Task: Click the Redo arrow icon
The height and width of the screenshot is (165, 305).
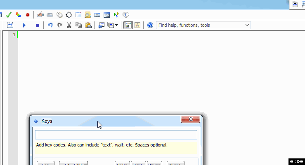Action: tap(60, 26)
